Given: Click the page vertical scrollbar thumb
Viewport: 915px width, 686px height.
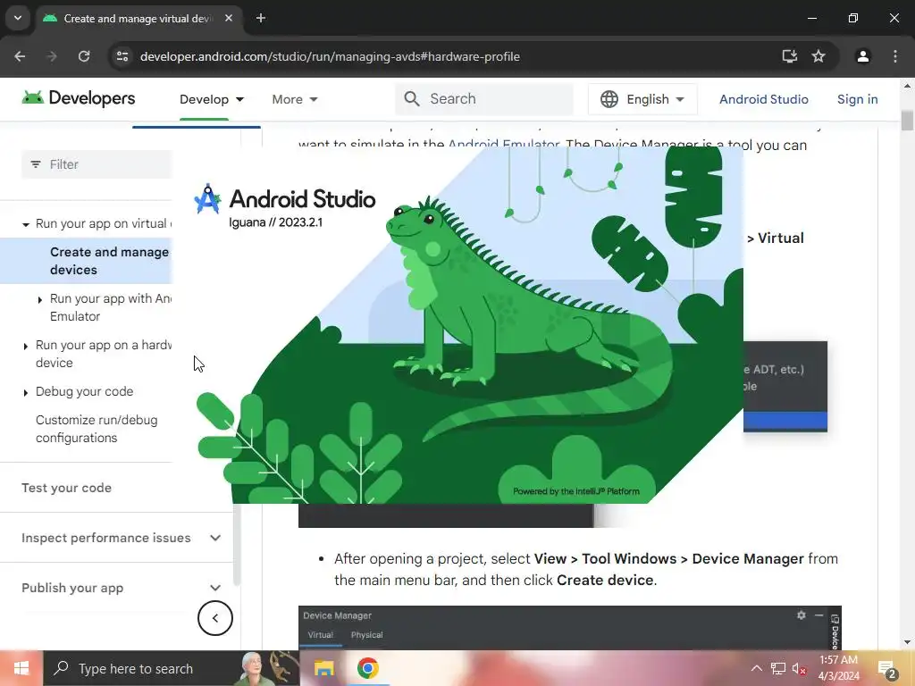Looking at the screenshot, I should [907, 121].
